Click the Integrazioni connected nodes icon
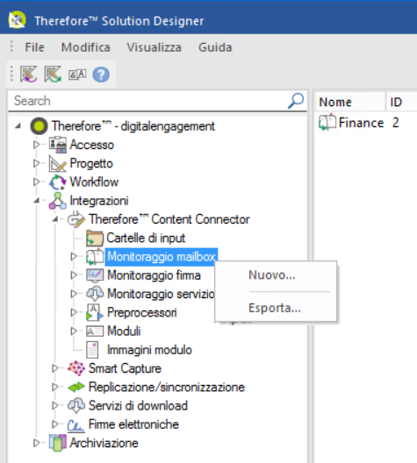The height and width of the screenshot is (463, 417). (x=58, y=201)
